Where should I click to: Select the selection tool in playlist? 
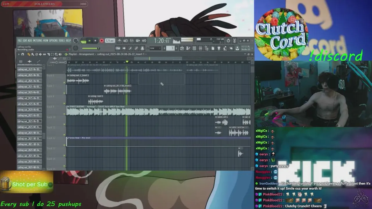click(52, 54)
